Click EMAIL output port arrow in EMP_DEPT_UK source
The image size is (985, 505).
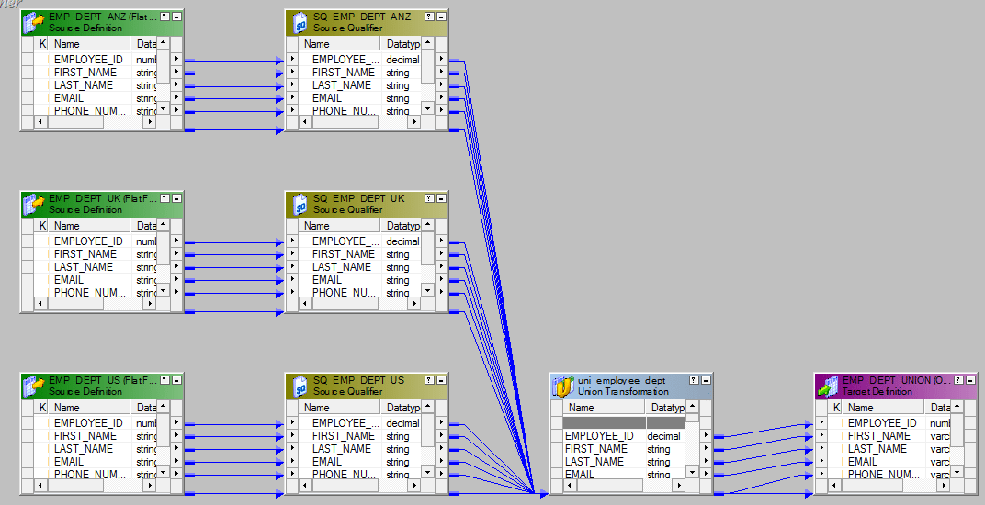click(176, 279)
